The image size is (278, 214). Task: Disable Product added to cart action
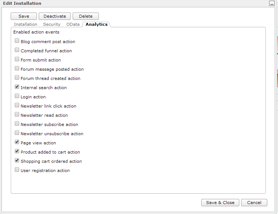(17, 151)
